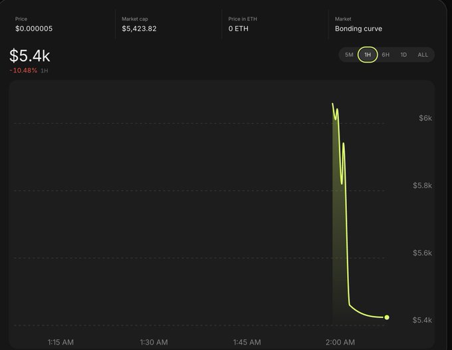The height and width of the screenshot is (350, 452).
Task: Click the $0.000005 price value
Action: (34, 29)
